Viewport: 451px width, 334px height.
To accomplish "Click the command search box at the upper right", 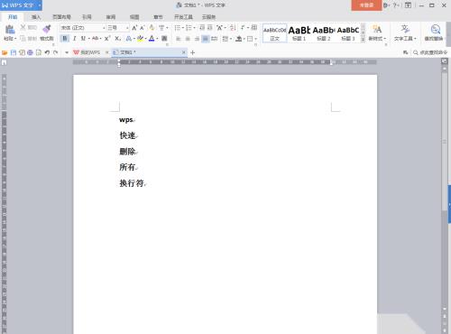I will pos(430,52).
